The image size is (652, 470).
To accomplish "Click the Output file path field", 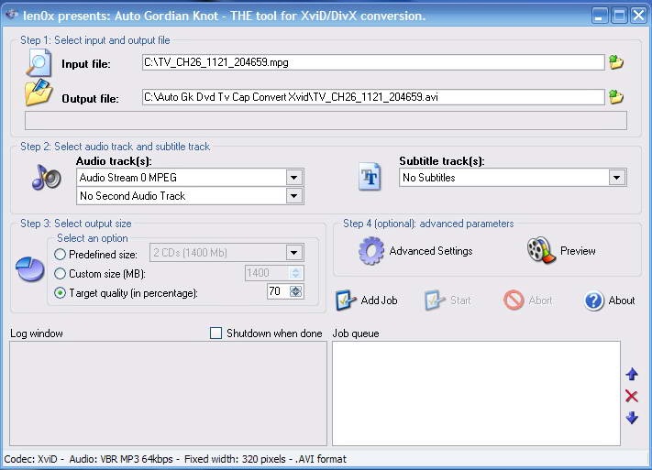I will point(373,97).
